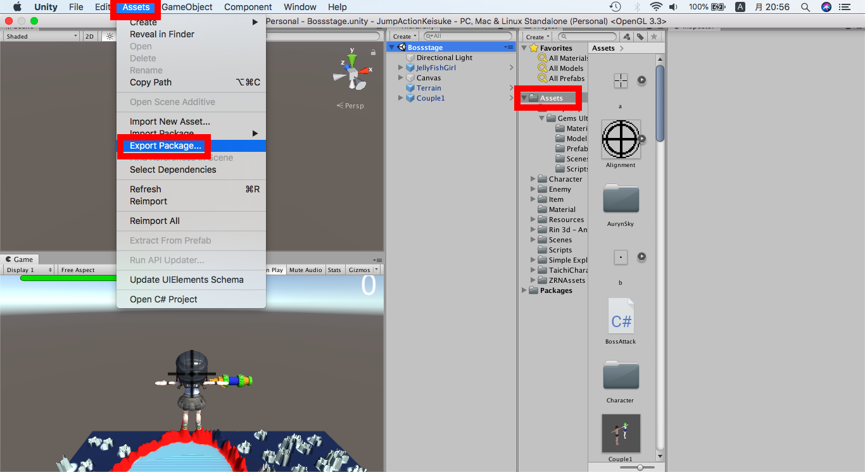Expand Couple1 in the Hierarchy
865x472 pixels.
click(401, 98)
